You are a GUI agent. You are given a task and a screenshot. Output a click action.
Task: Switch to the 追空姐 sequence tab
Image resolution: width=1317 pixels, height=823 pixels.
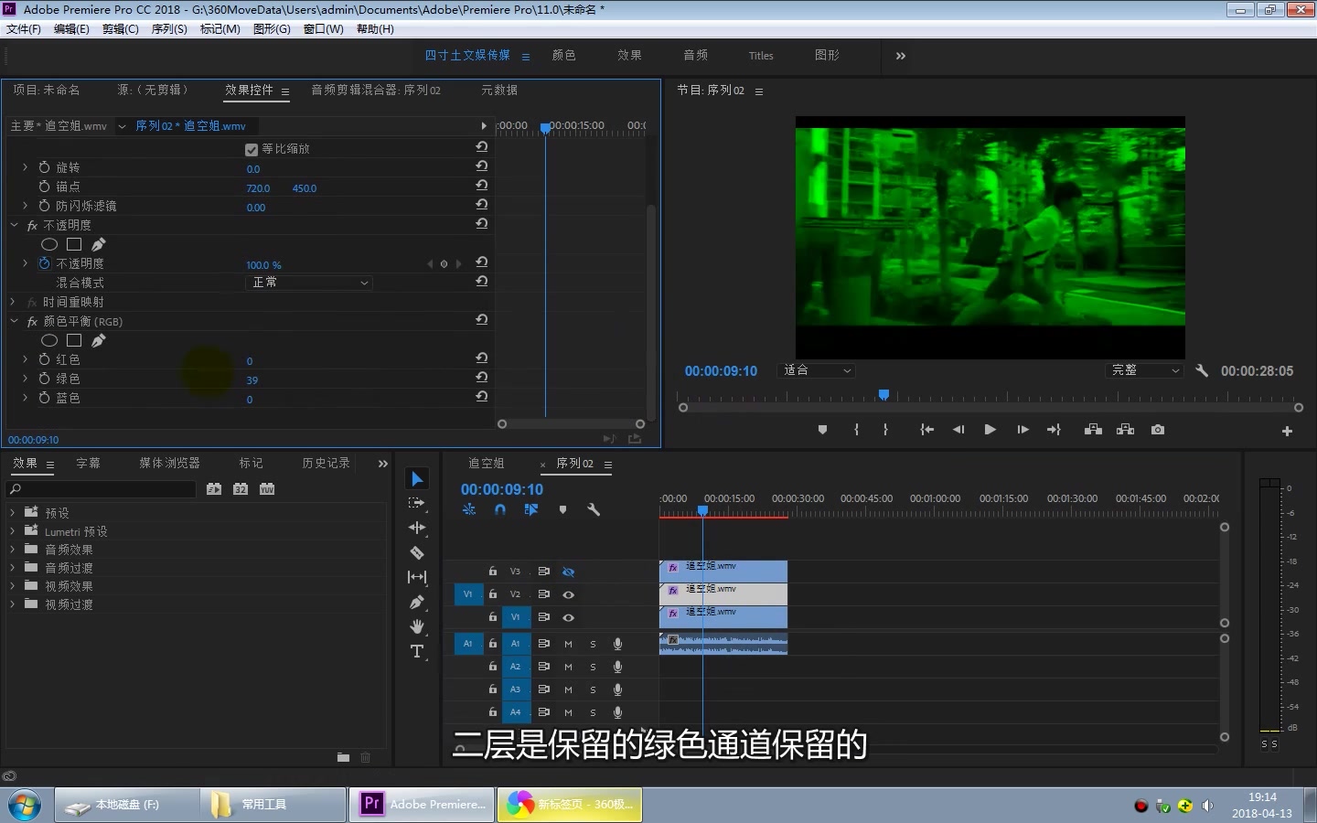[487, 464]
